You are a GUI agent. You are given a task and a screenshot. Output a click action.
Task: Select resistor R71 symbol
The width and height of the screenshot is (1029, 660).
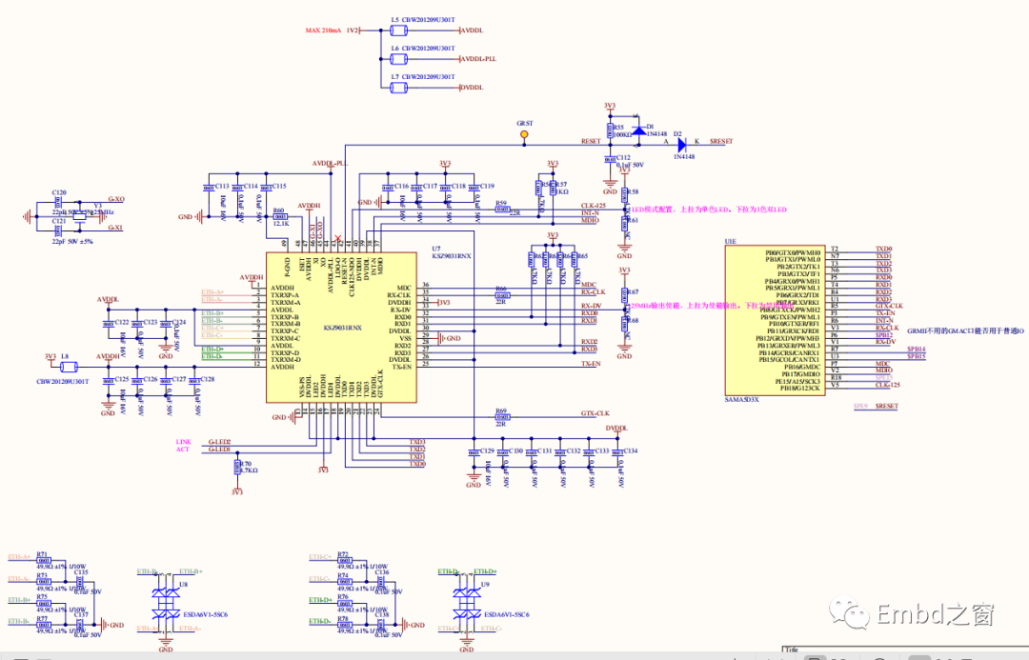(x=43, y=561)
